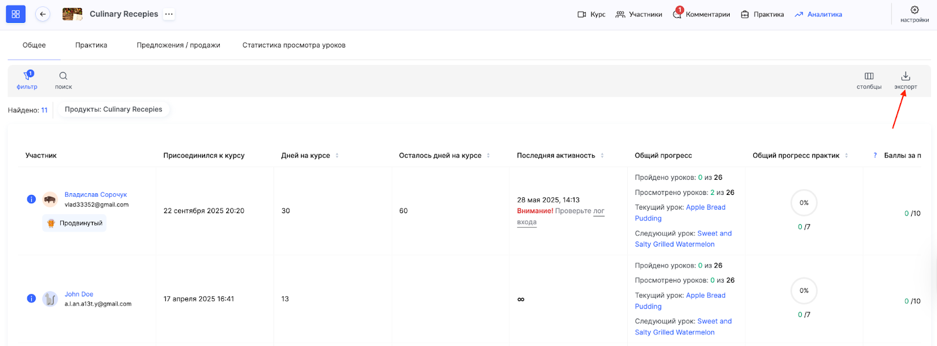
Task: Sort by Осталось дней на курсе column
Action: pos(488,156)
